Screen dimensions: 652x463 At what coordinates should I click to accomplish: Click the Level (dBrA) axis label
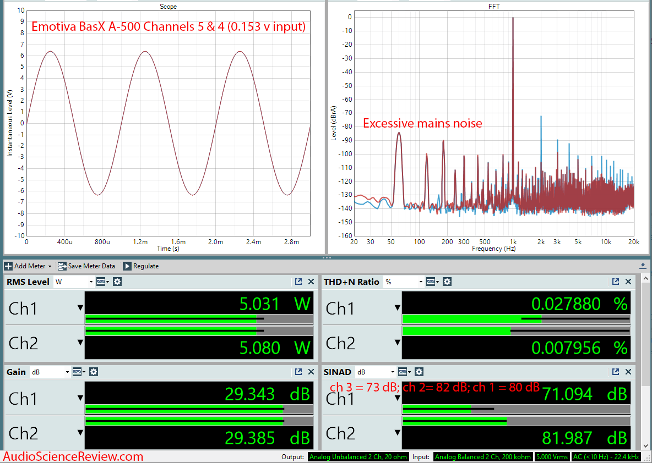(334, 123)
